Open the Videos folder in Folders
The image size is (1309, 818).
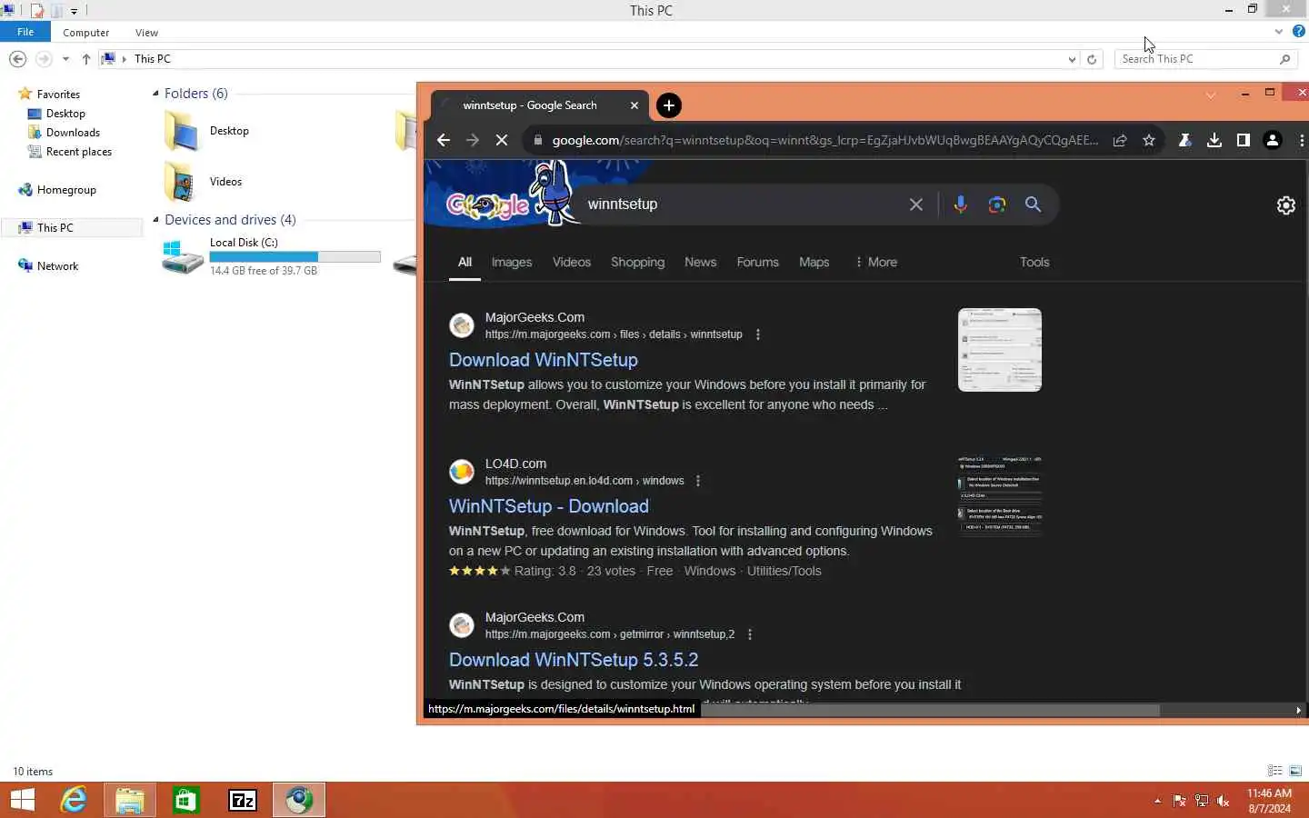pyautogui.click(x=204, y=182)
